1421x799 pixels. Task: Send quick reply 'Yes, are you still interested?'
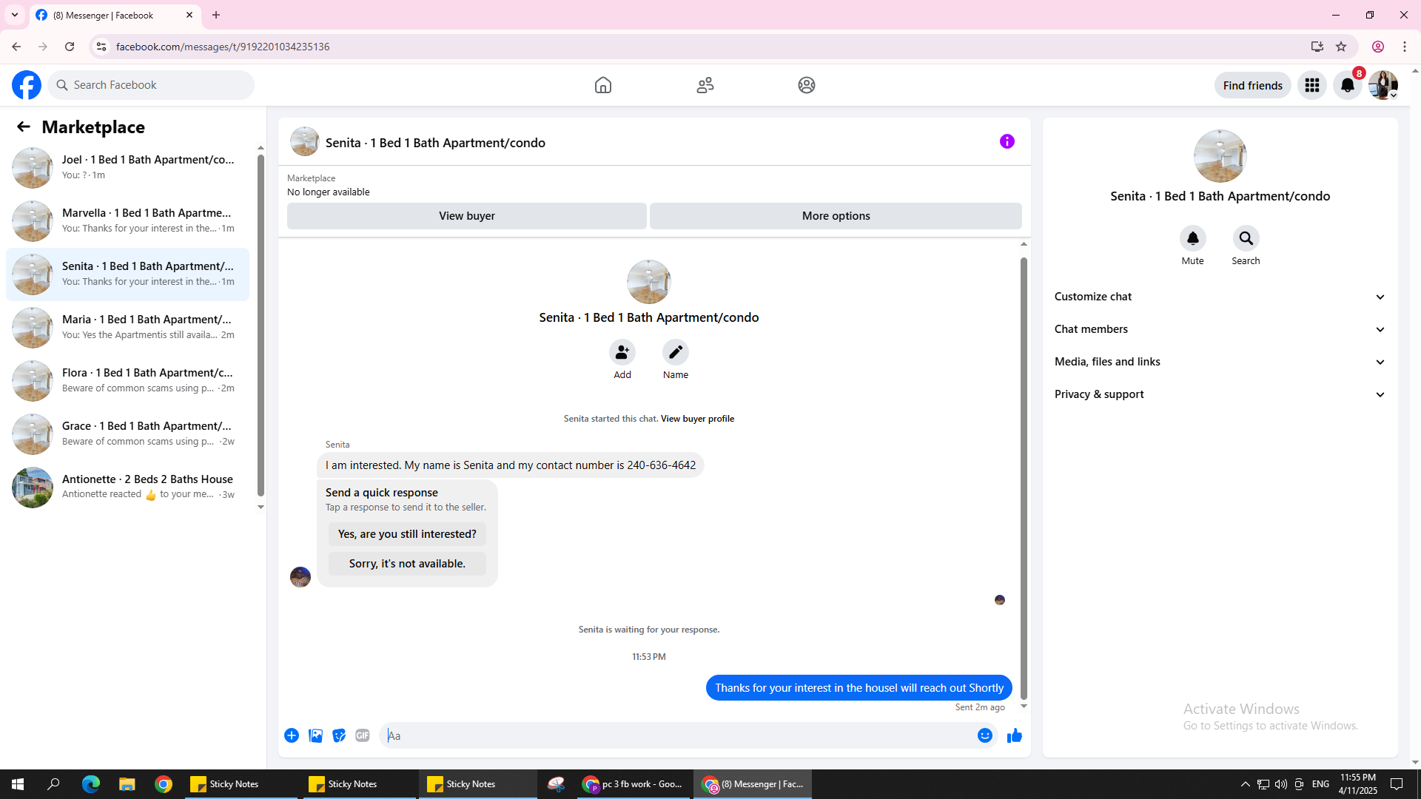(407, 534)
